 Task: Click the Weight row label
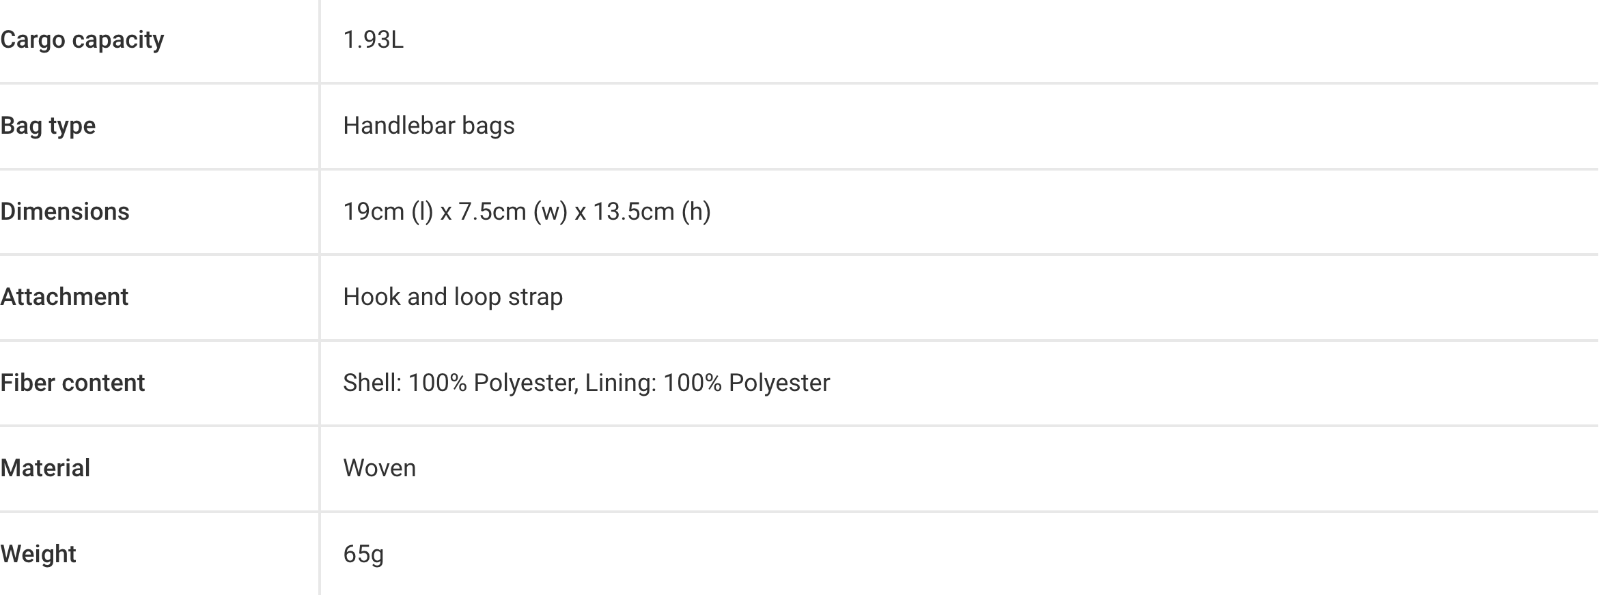point(38,554)
